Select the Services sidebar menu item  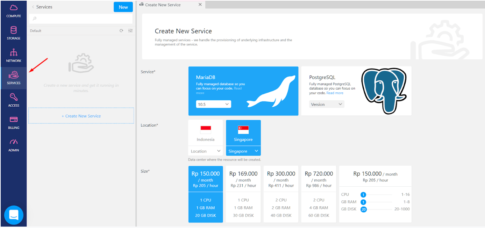pyautogui.click(x=14, y=78)
